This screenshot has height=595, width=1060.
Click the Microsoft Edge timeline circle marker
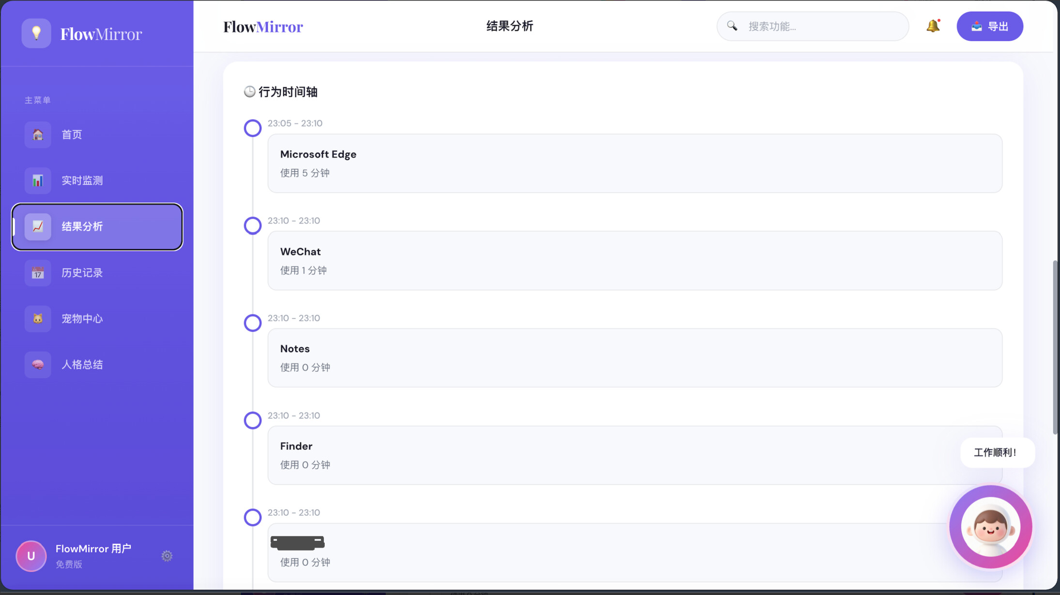(253, 128)
